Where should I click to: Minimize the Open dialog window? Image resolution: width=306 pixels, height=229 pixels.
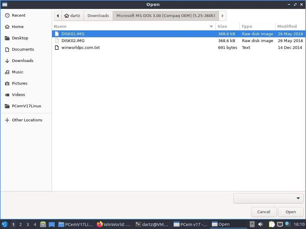pyautogui.click(x=289, y=4)
